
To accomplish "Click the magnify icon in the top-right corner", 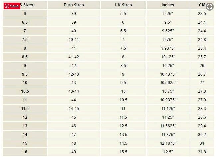I will [209, 7].
